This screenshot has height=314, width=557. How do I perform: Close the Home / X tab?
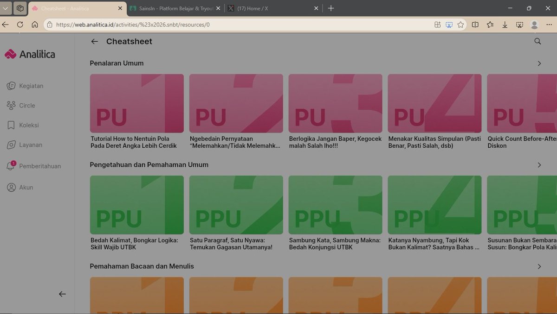click(317, 8)
